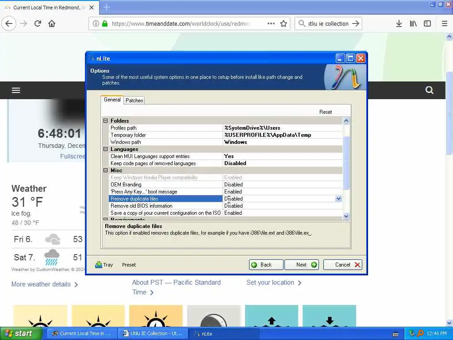Screen dimensions: 453x340
Task: Select Remove old BIOS information row
Action: (225, 205)
